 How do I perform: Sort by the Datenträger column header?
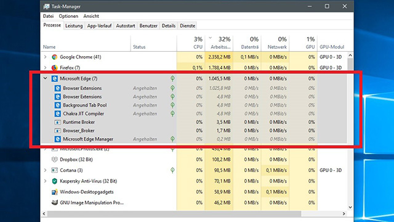coord(247,43)
